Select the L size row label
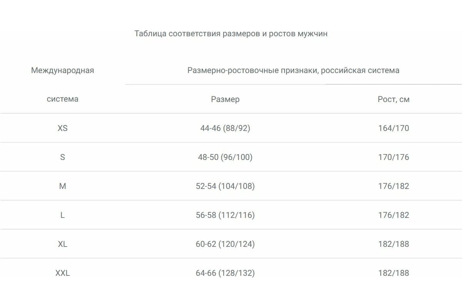Screen dimensions: 462x308 point(62,215)
